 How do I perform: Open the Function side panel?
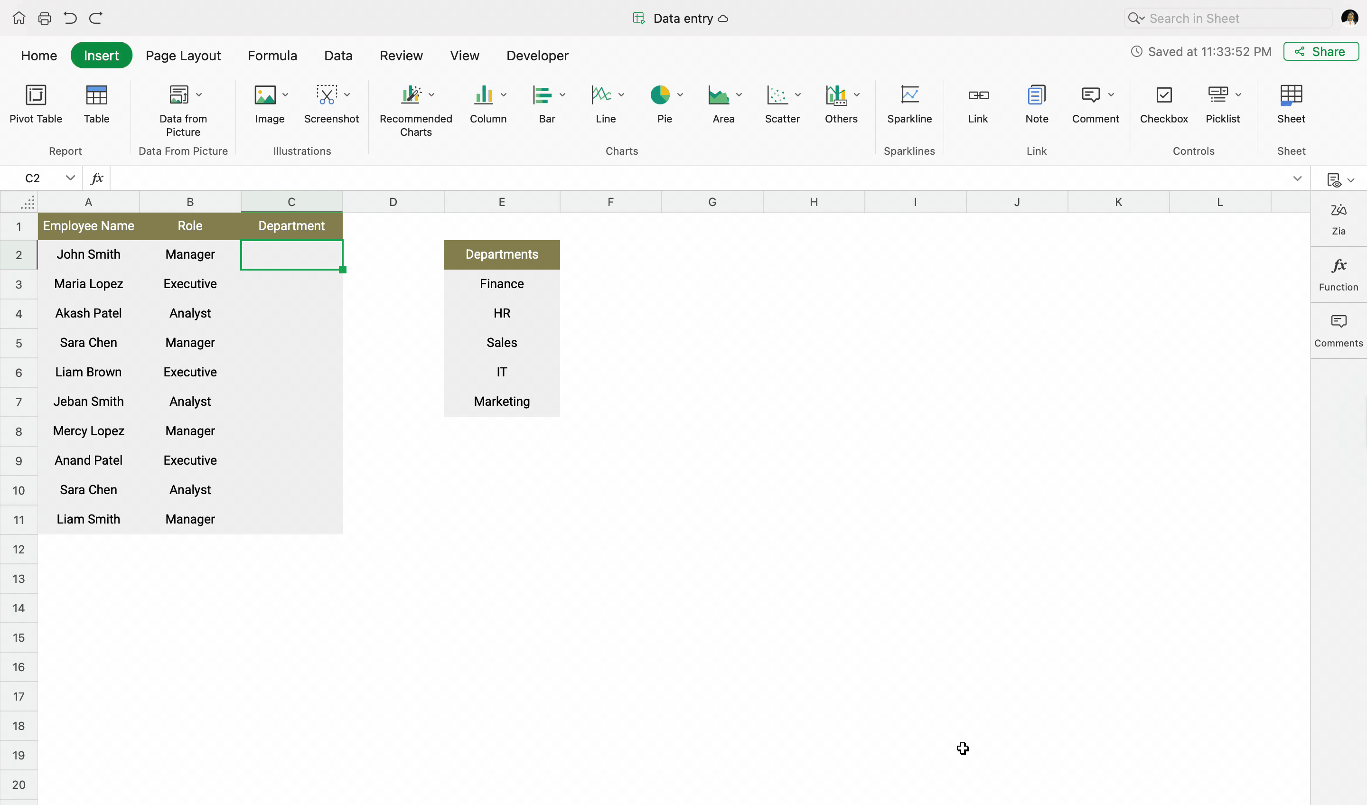click(1338, 274)
